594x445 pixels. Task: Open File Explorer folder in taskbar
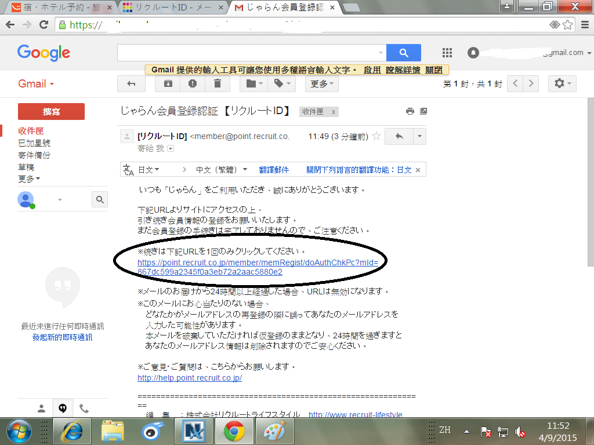[x=113, y=432]
